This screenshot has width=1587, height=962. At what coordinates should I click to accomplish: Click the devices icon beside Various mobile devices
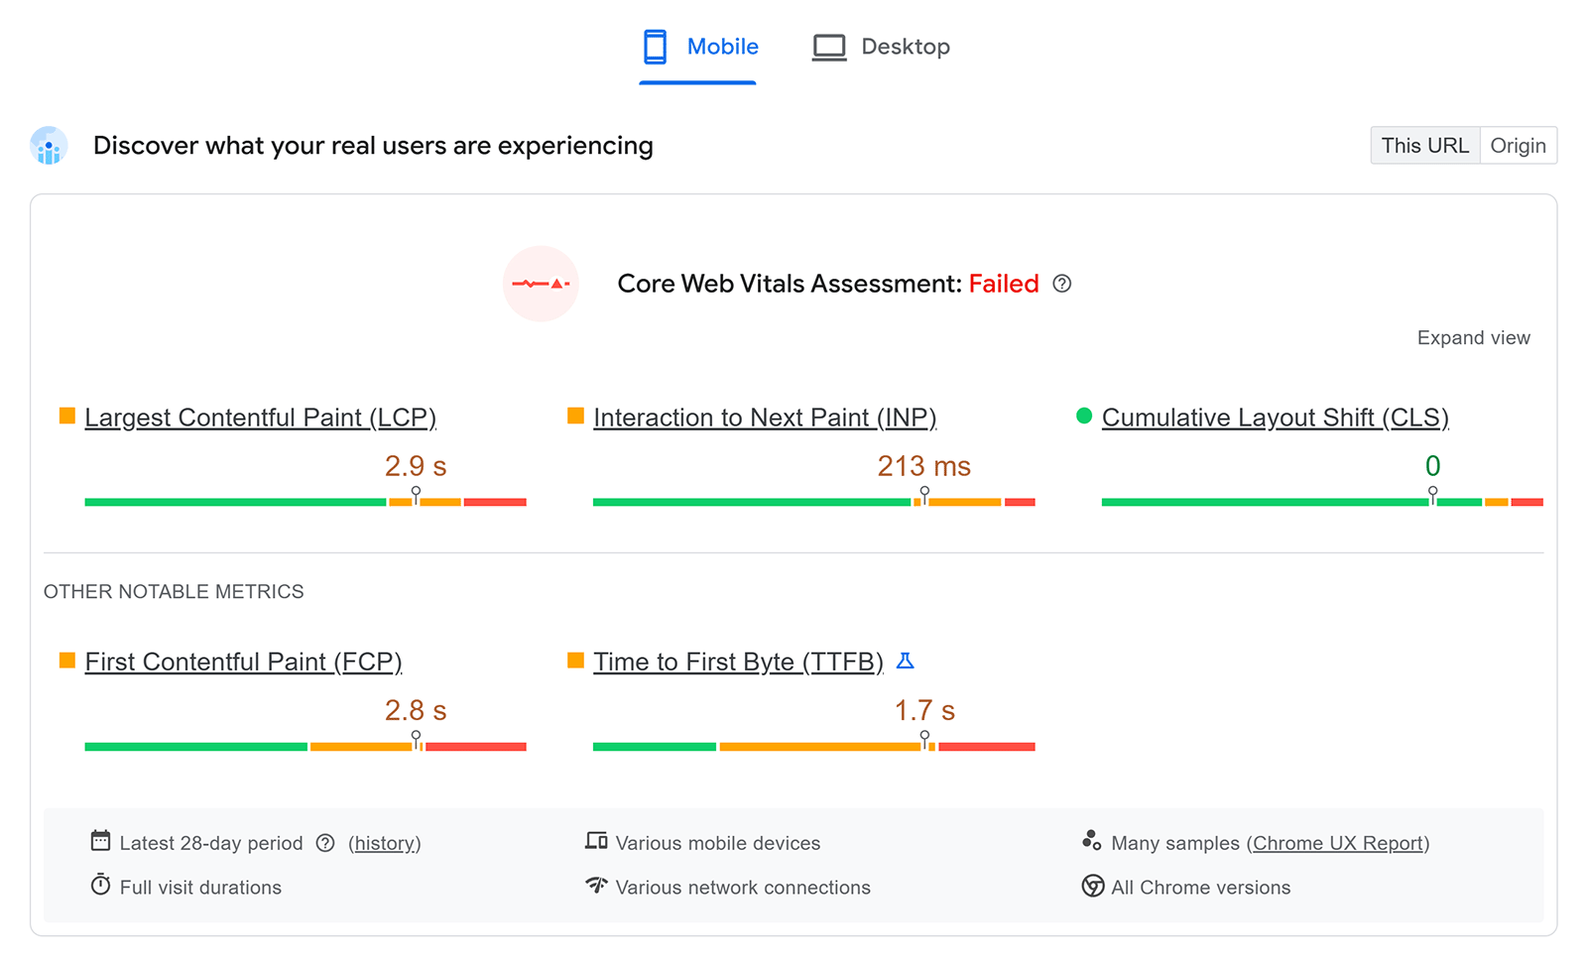click(x=596, y=840)
